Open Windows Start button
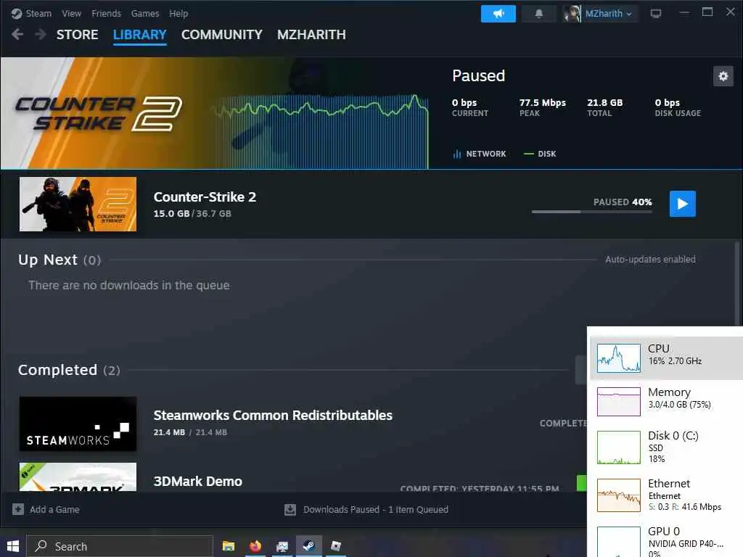Image resolution: width=743 pixels, height=557 pixels. pos(13,546)
